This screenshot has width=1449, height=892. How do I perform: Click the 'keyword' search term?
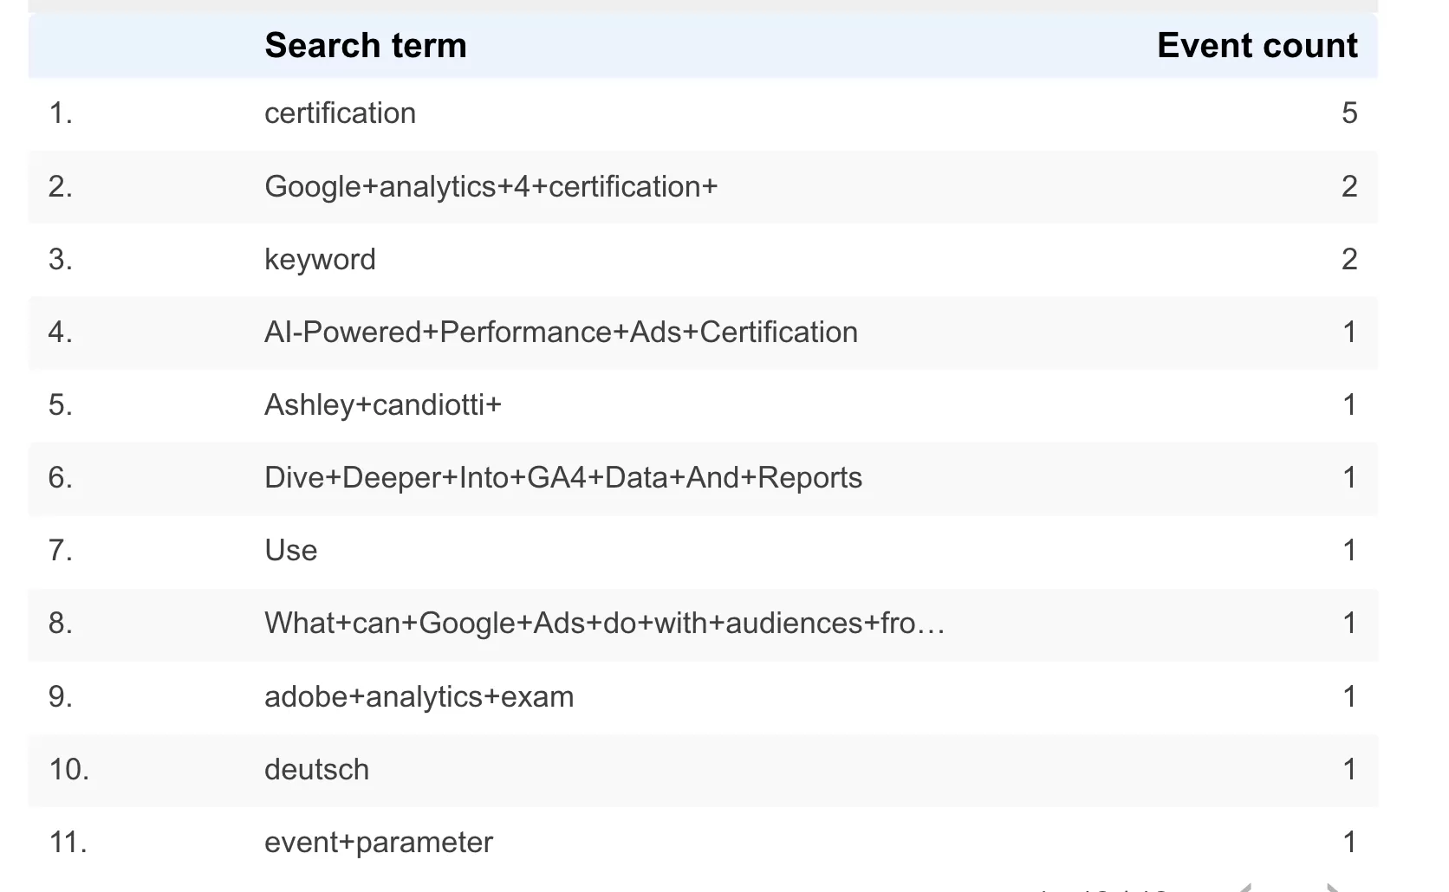click(320, 260)
